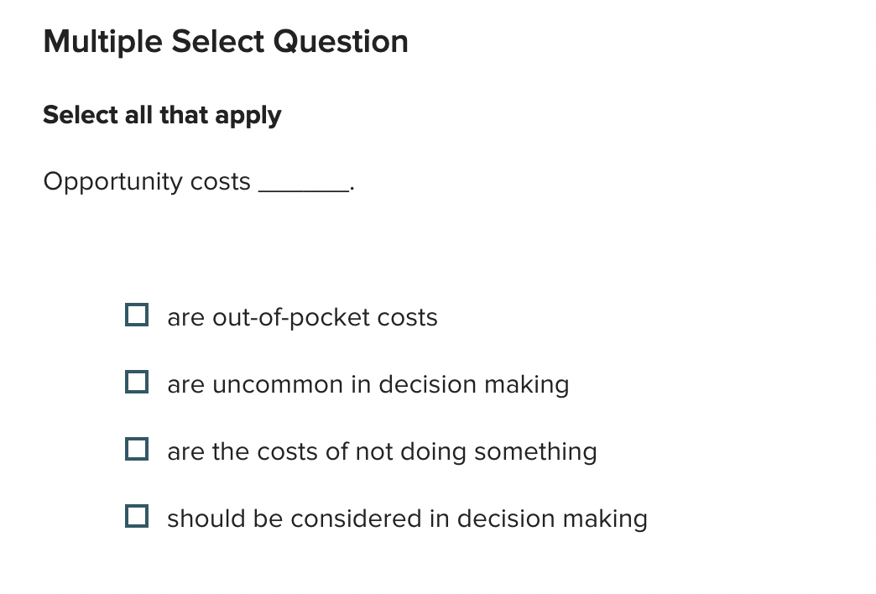
Task: Select the answer text "are out-of-pocket costs"
Action: tap(302, 317)
